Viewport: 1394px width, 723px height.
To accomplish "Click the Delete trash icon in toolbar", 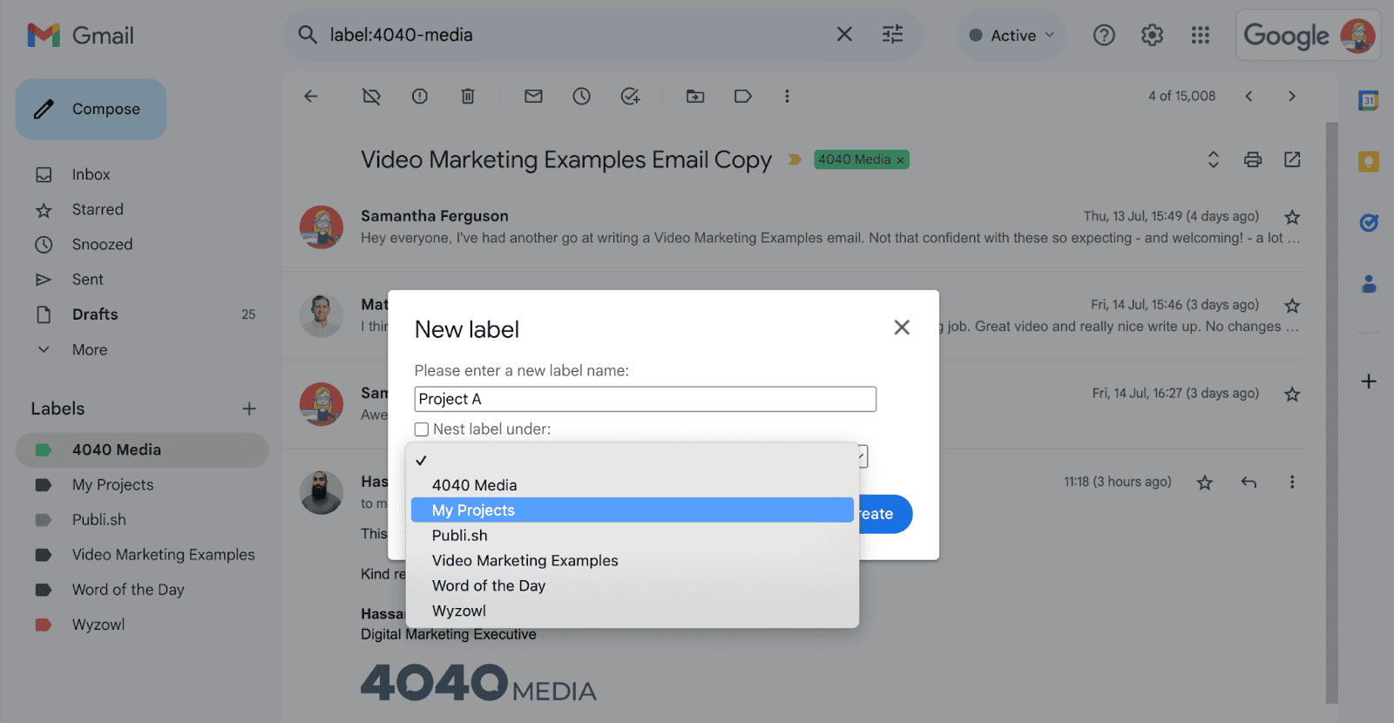I will point(468,97).
